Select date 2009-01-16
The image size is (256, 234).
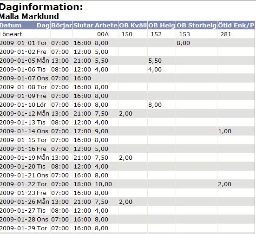[18, 149]
